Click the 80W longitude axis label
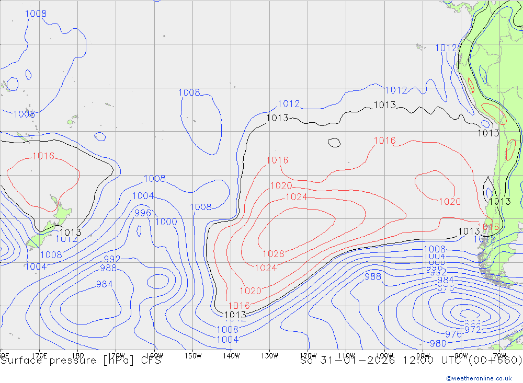This screenshot has height=383, width=523. click(x=461, y=356)
